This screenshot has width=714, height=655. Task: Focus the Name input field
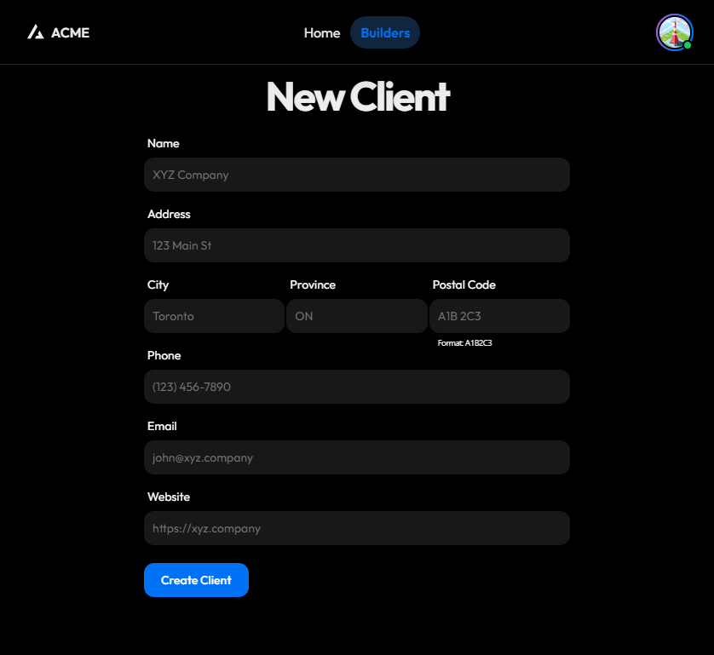pyautogui.click(x=356, y=175)
